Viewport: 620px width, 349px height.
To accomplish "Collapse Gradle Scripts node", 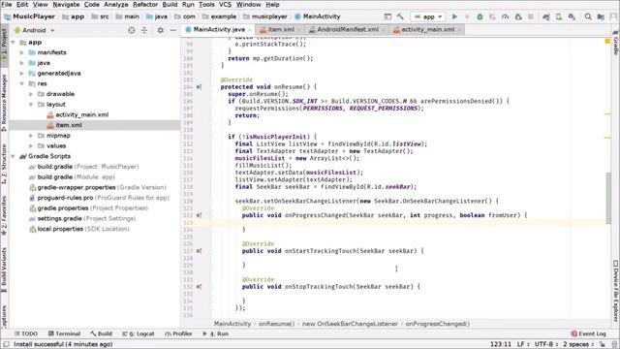I will click(x=14, y=156).
